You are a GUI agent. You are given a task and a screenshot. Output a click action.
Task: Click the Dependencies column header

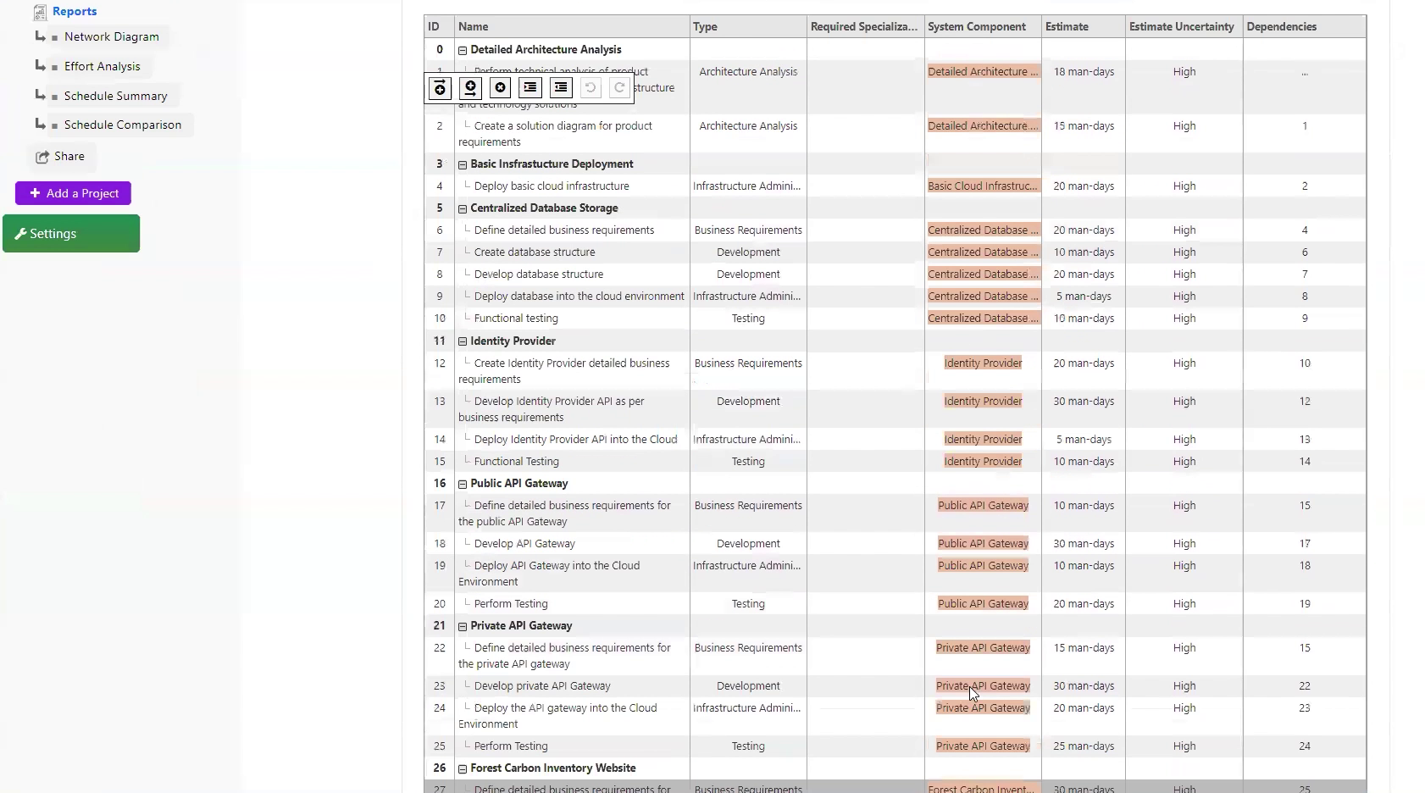1304,26
